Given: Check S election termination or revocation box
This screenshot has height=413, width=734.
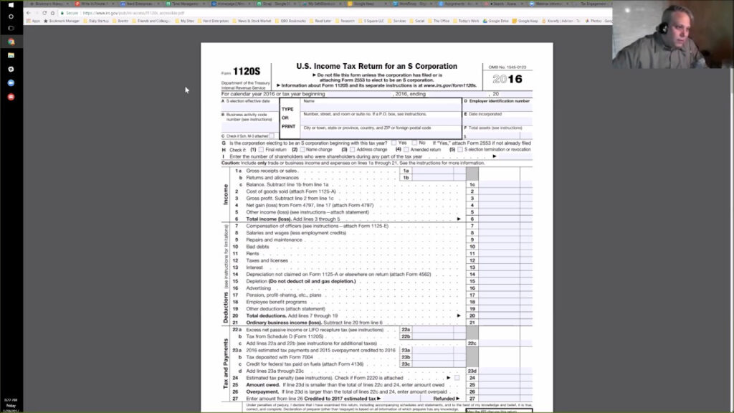Looking at the screenshot, I should point(460,149).
